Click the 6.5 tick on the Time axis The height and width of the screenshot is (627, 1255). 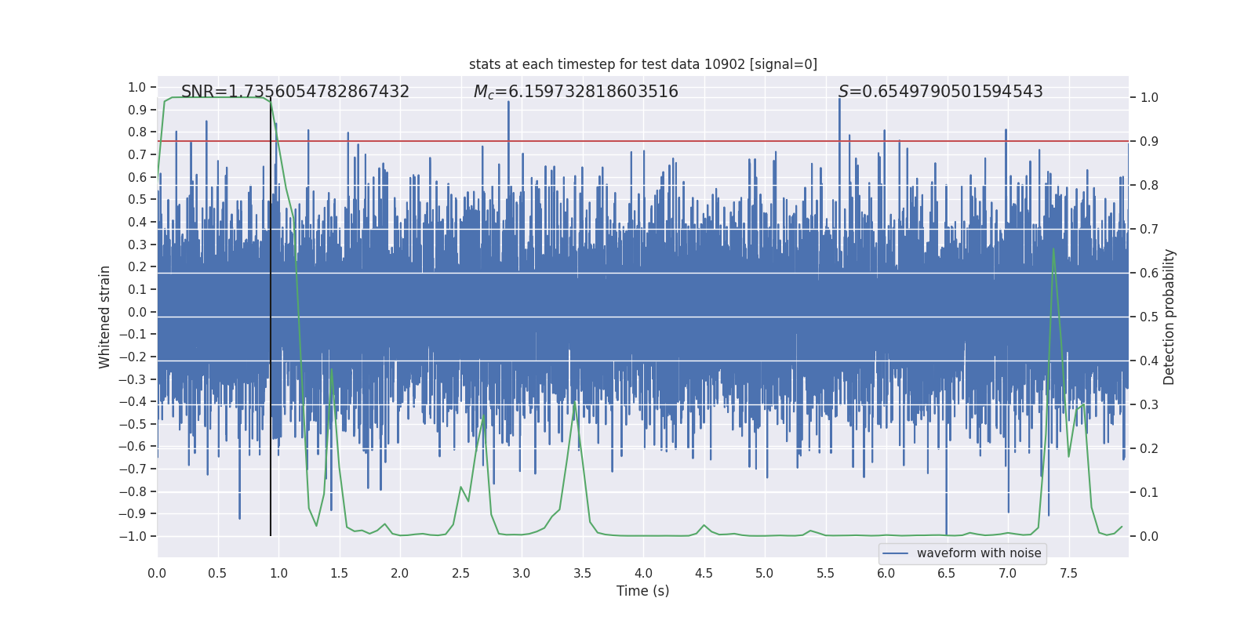947,573
